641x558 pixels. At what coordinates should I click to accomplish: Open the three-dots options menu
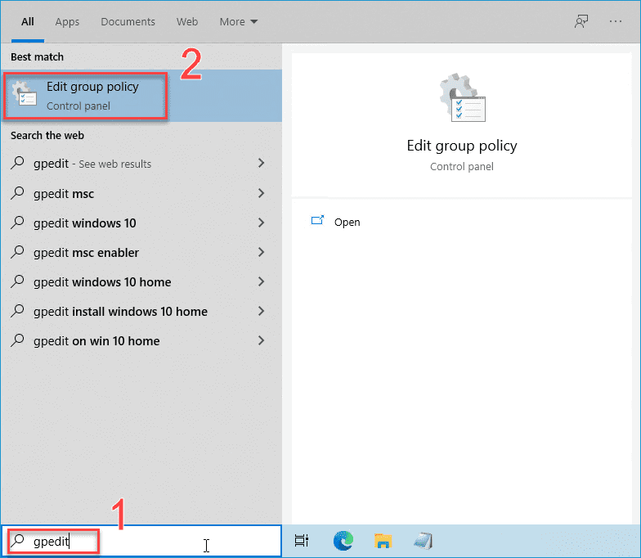(x=615, y=21)
